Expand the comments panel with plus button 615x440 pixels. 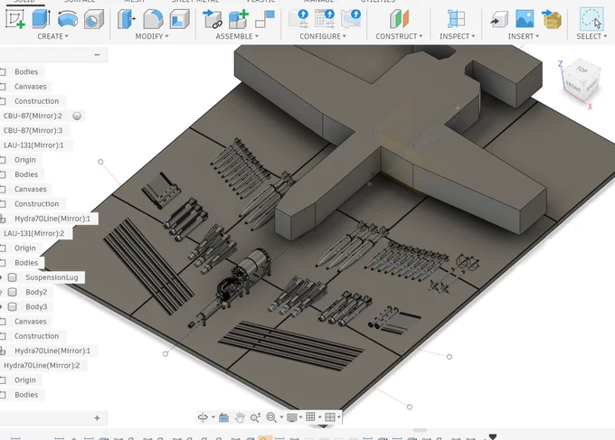pyautogui.click(x=98, y=418)
